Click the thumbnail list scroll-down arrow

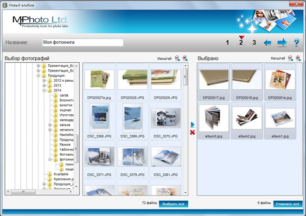[185, 193]
